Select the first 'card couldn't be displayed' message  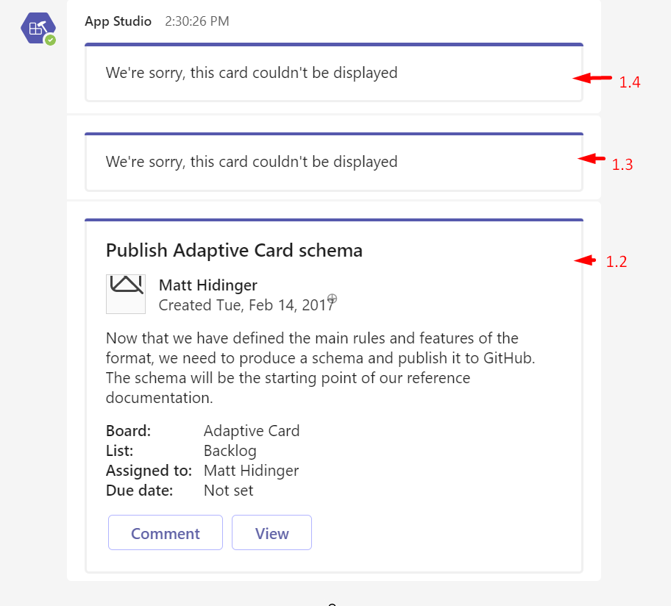[x=250, y=72]
